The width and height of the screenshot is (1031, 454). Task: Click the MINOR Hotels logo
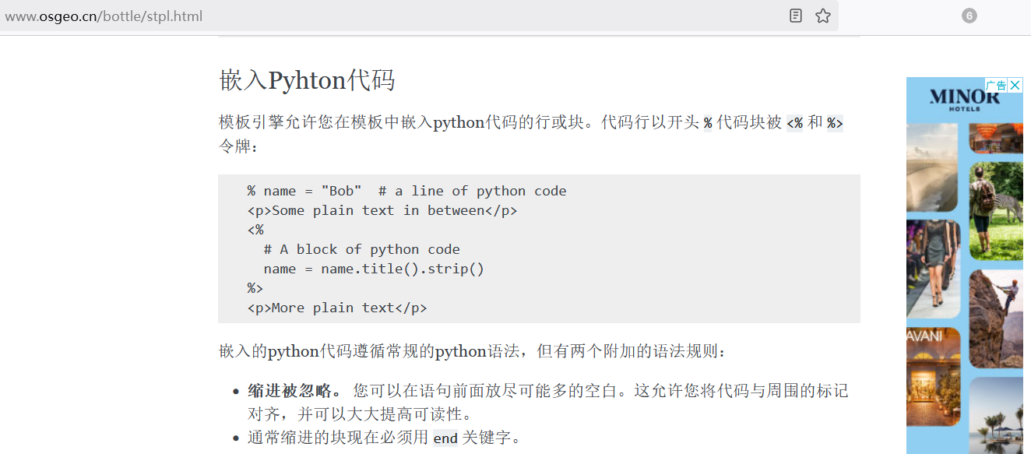(x=953, y=99)
